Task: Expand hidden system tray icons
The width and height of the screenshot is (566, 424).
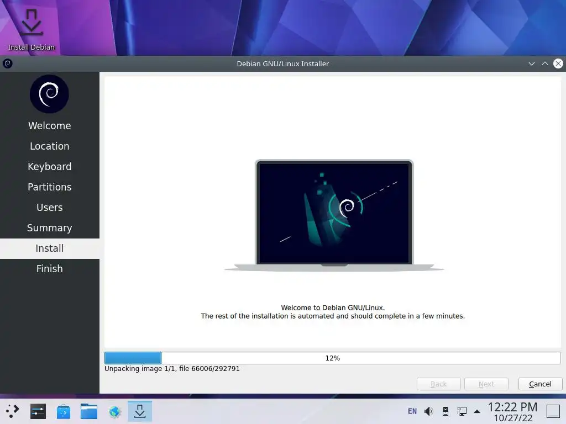Action: click(x=477, y=411)
